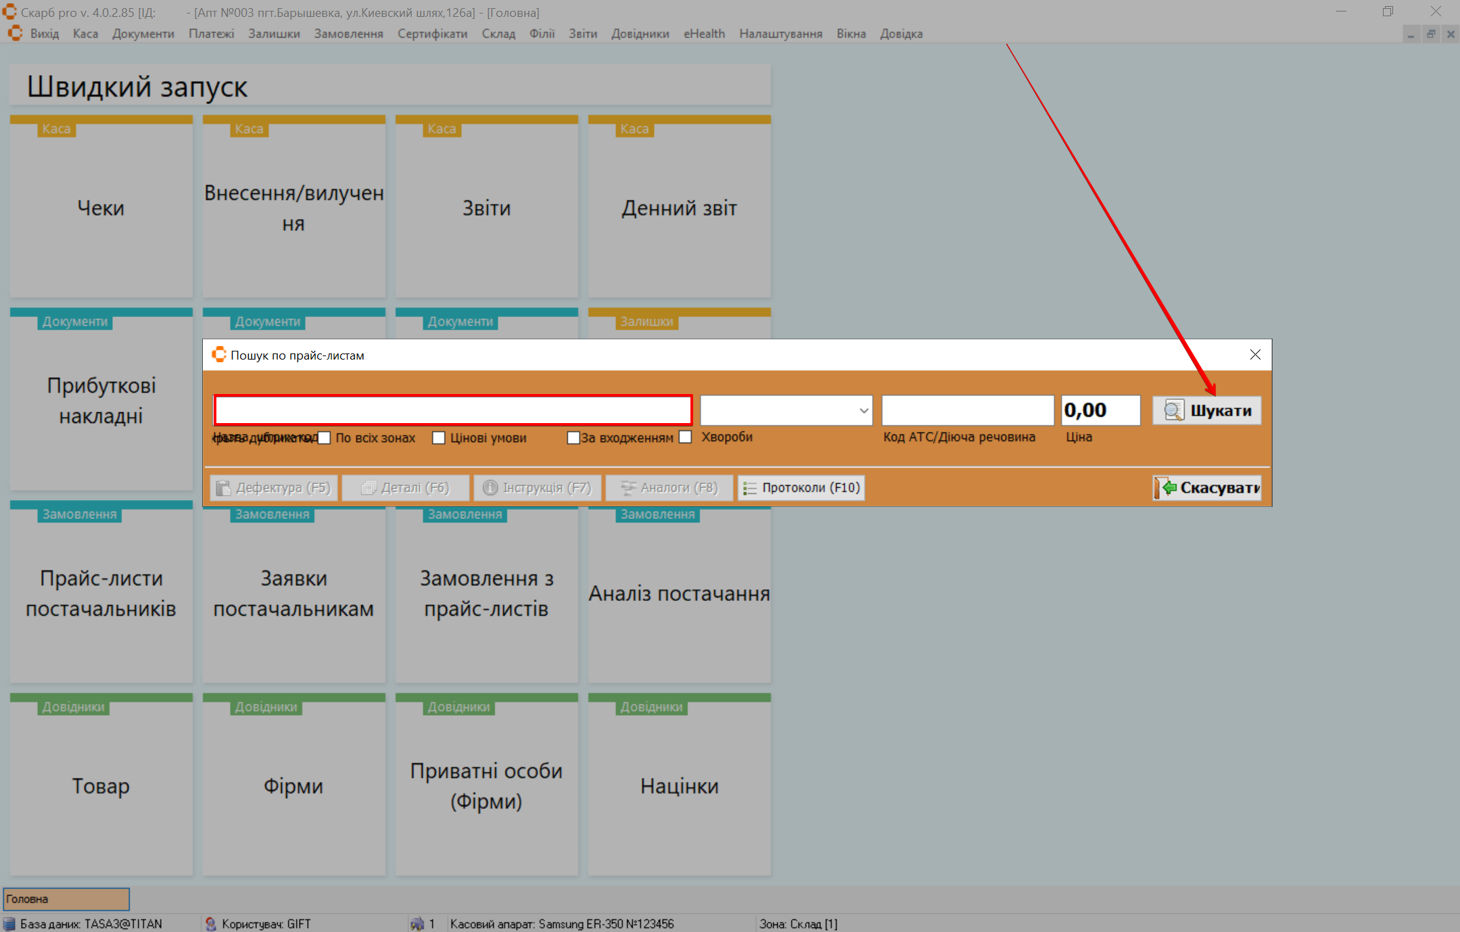Viewport: 1460px width, 932px height.
Task: Click the Скарб logo in dialog title
Action: (218, 355)
